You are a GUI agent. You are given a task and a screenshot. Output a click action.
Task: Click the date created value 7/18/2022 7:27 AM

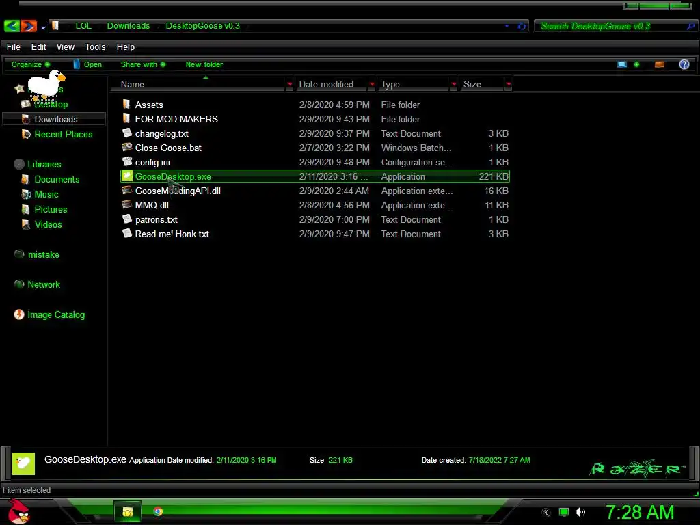click(499, 460)
